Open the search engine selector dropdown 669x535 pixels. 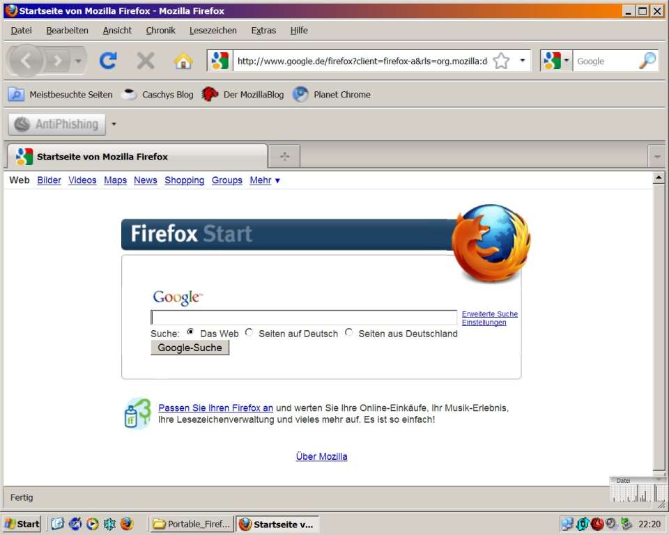click(566, 61)
